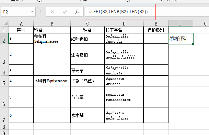Select row 1 header
This screenshot has height=135, width=209.
pos(4,30)
